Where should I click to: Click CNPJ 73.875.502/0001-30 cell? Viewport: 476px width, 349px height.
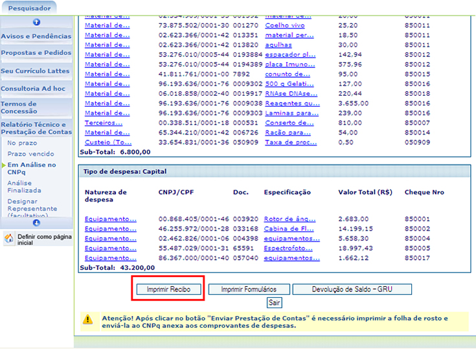click(194, 25)
